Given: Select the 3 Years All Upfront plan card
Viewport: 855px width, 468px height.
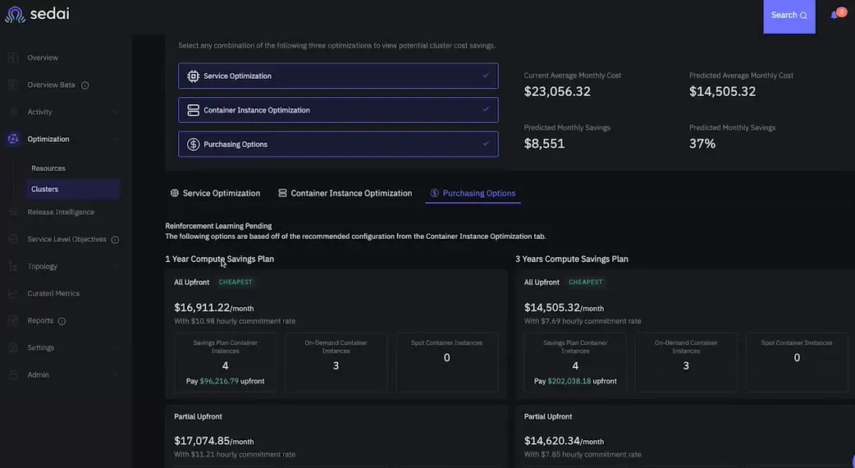Looking at the screenshot, I should pyautogui.click(x=686, y=334).
